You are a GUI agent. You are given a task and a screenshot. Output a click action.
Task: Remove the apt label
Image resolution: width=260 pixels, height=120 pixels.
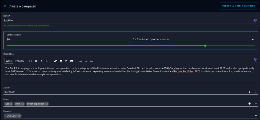(x=11, y=104)
